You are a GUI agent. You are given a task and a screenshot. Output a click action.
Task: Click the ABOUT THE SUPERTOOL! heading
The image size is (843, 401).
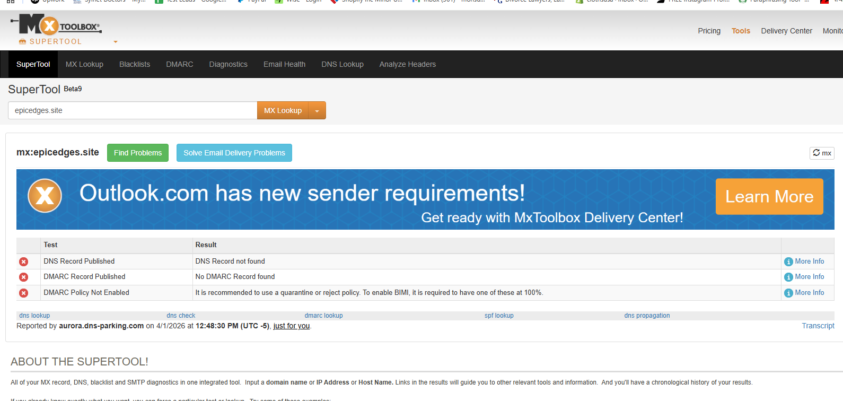pos(80,362)
